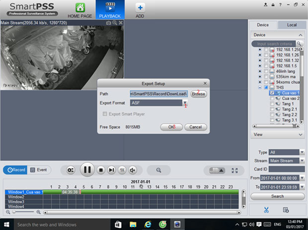Click the next frame button
This screenshot has height=230, width=308.
click(x=111, y=170)
